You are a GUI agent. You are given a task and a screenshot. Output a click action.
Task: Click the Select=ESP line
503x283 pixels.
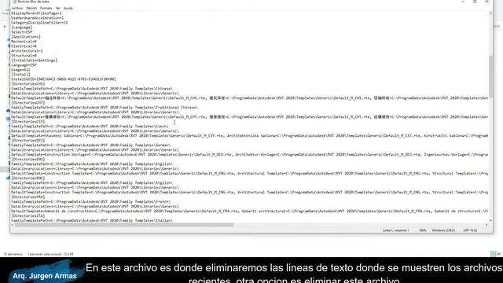[21, 32]
